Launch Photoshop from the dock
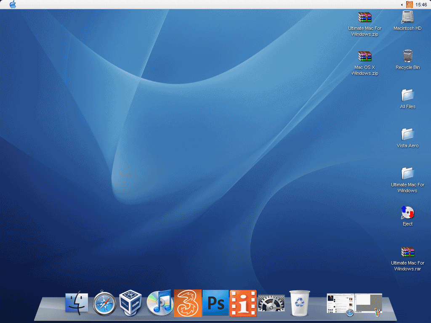This screenshot has width=431, height=323. coord(215,302)
